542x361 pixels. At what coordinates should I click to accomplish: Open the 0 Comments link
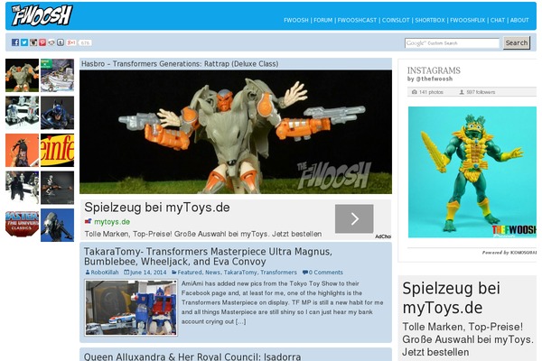[x=325, y=273]
